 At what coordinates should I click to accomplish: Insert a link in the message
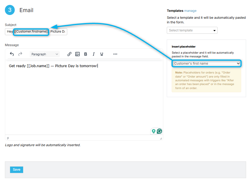point(69,54)
